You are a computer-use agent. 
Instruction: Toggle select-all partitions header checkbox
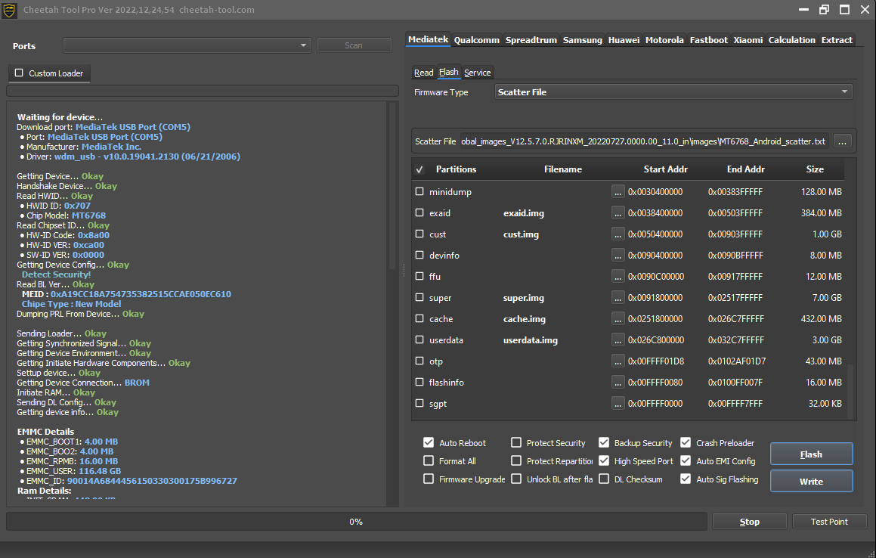point(419,169)
